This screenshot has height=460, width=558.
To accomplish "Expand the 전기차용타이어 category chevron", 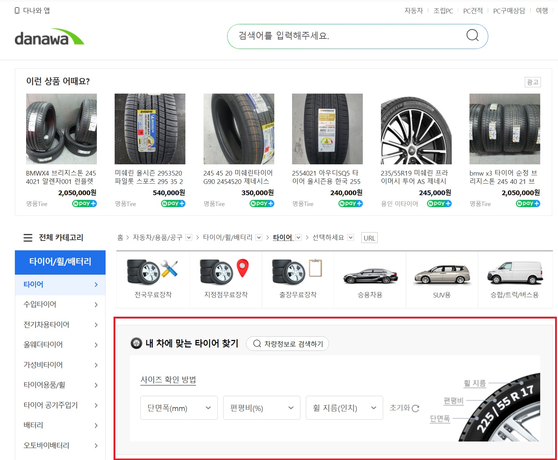I will [x=96, y=325].
